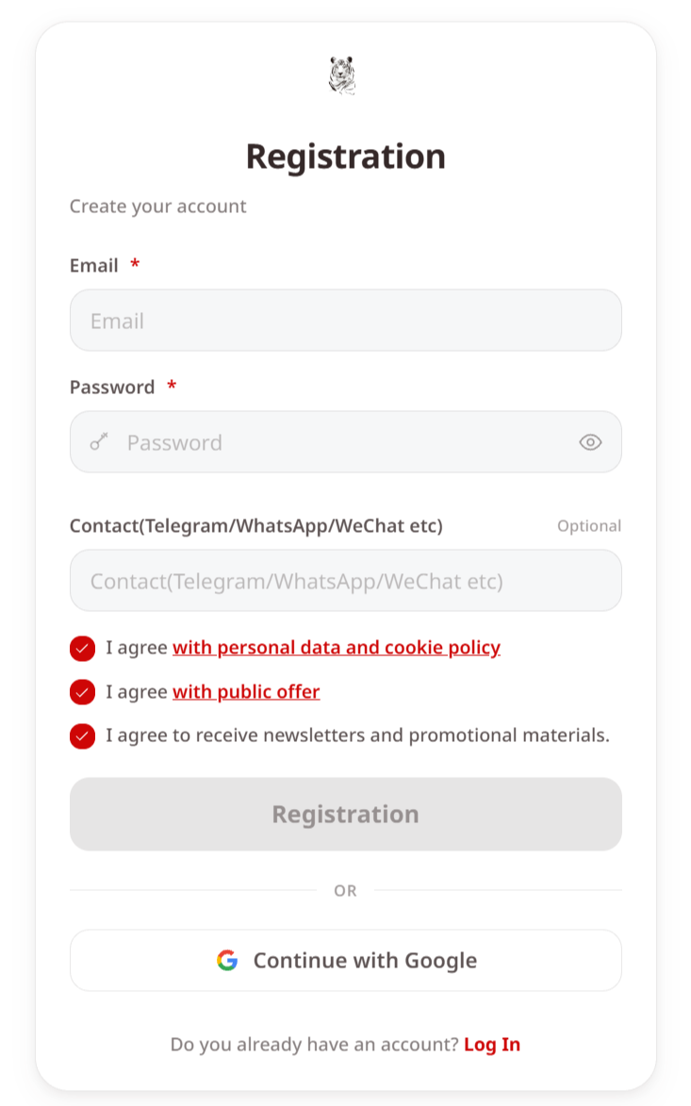Click the tiger logo at the top
Viewport: 691px width, 1106px height.
point(343,75)
